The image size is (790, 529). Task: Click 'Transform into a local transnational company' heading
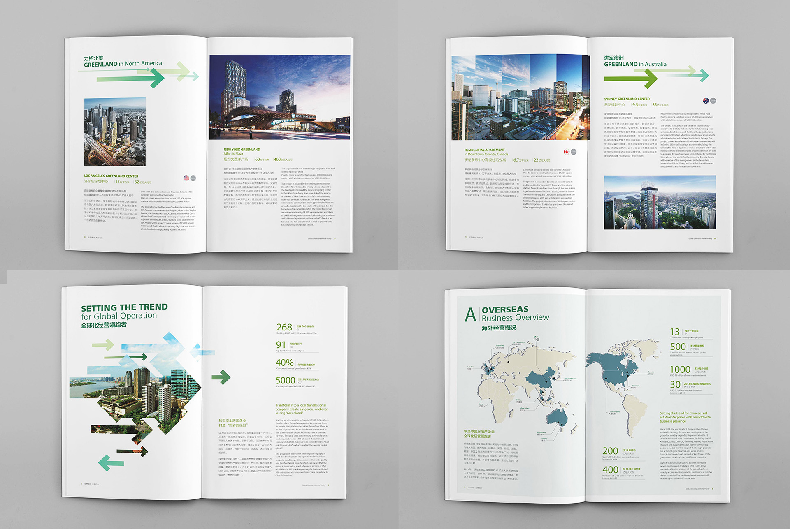[x=302, y=409]
